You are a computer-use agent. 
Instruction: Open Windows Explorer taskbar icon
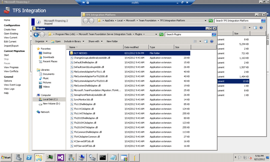[39, 157]
